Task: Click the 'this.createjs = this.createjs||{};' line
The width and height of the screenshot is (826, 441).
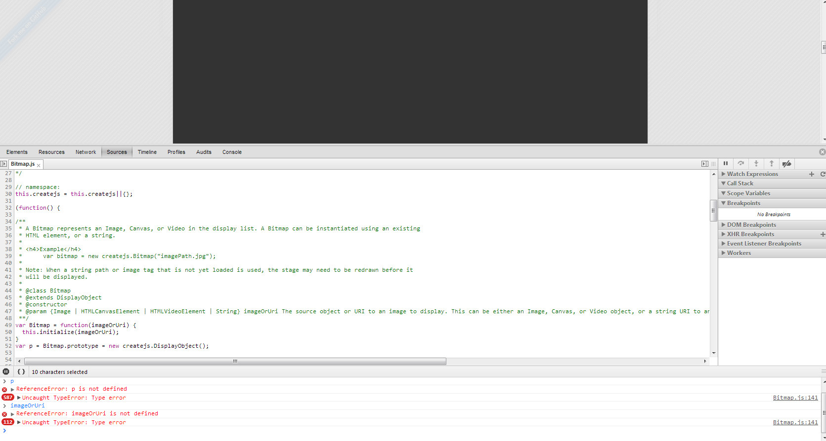Action: point(74,194)
